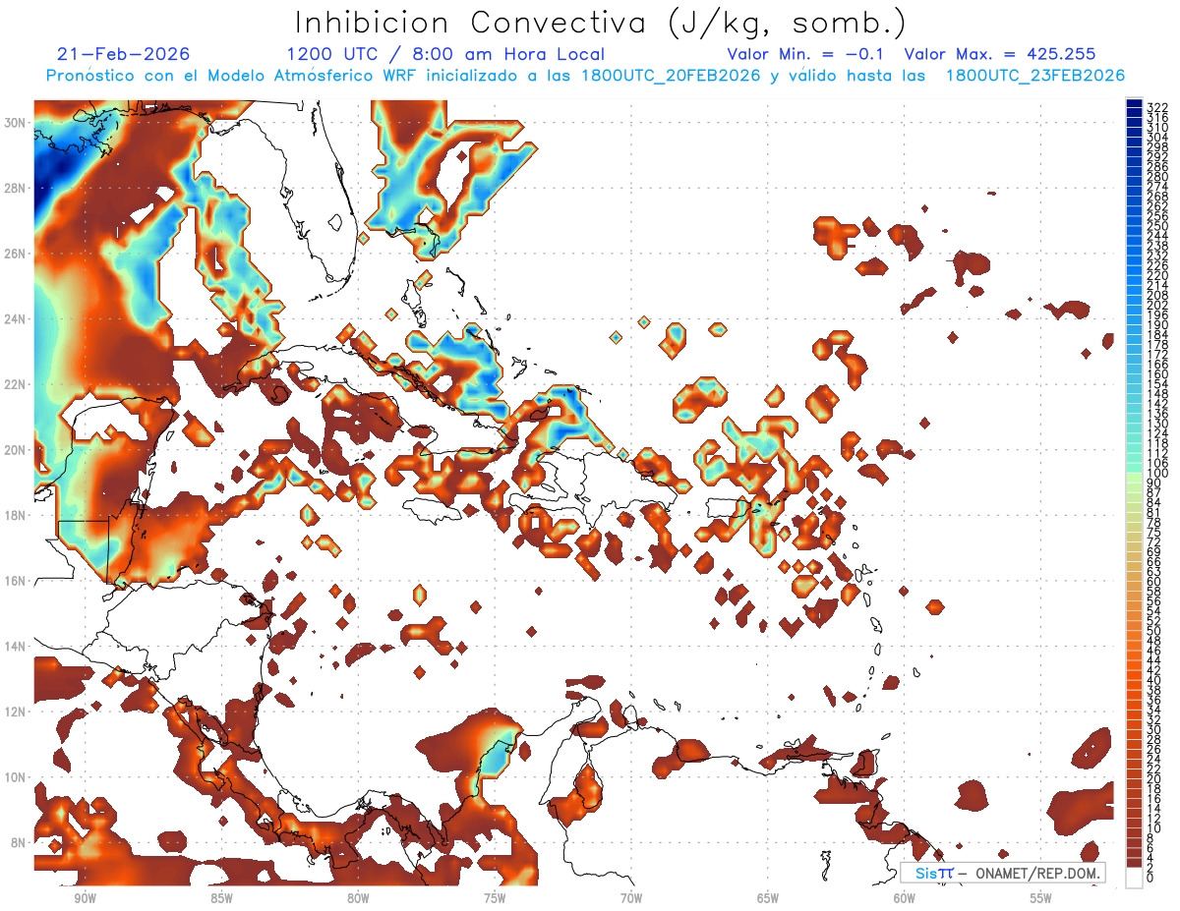Image resolution: width=1180 pixels, height=911 pixels.
Task: Select the date text '21-Feb-2026'
Action: (123, 54)
